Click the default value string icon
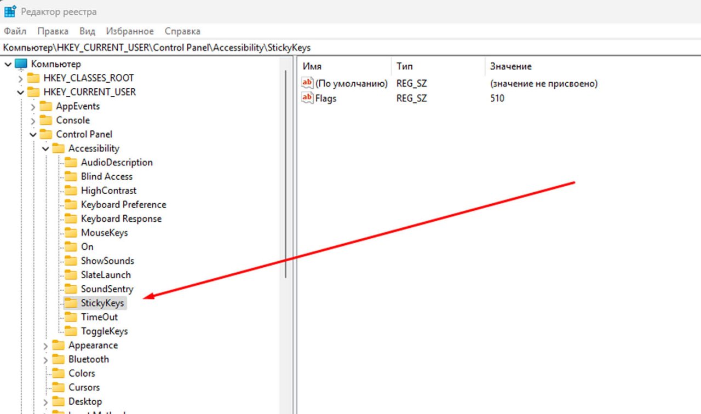This screenshot has height=414, width=701. pyautogui.click(x=307, y=84)
